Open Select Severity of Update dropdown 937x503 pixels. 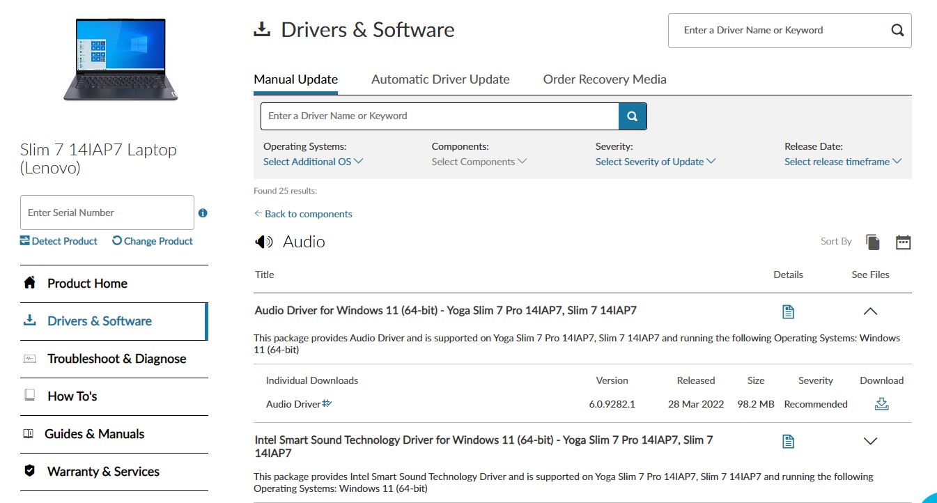click(655, 162)
